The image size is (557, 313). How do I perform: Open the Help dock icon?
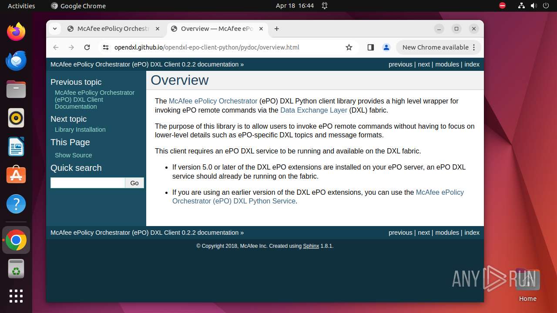pos(16,204)
